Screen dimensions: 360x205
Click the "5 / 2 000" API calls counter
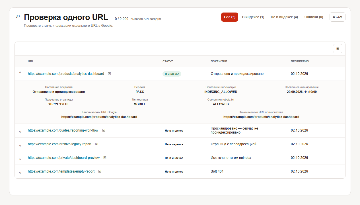(x=122, y=19)
